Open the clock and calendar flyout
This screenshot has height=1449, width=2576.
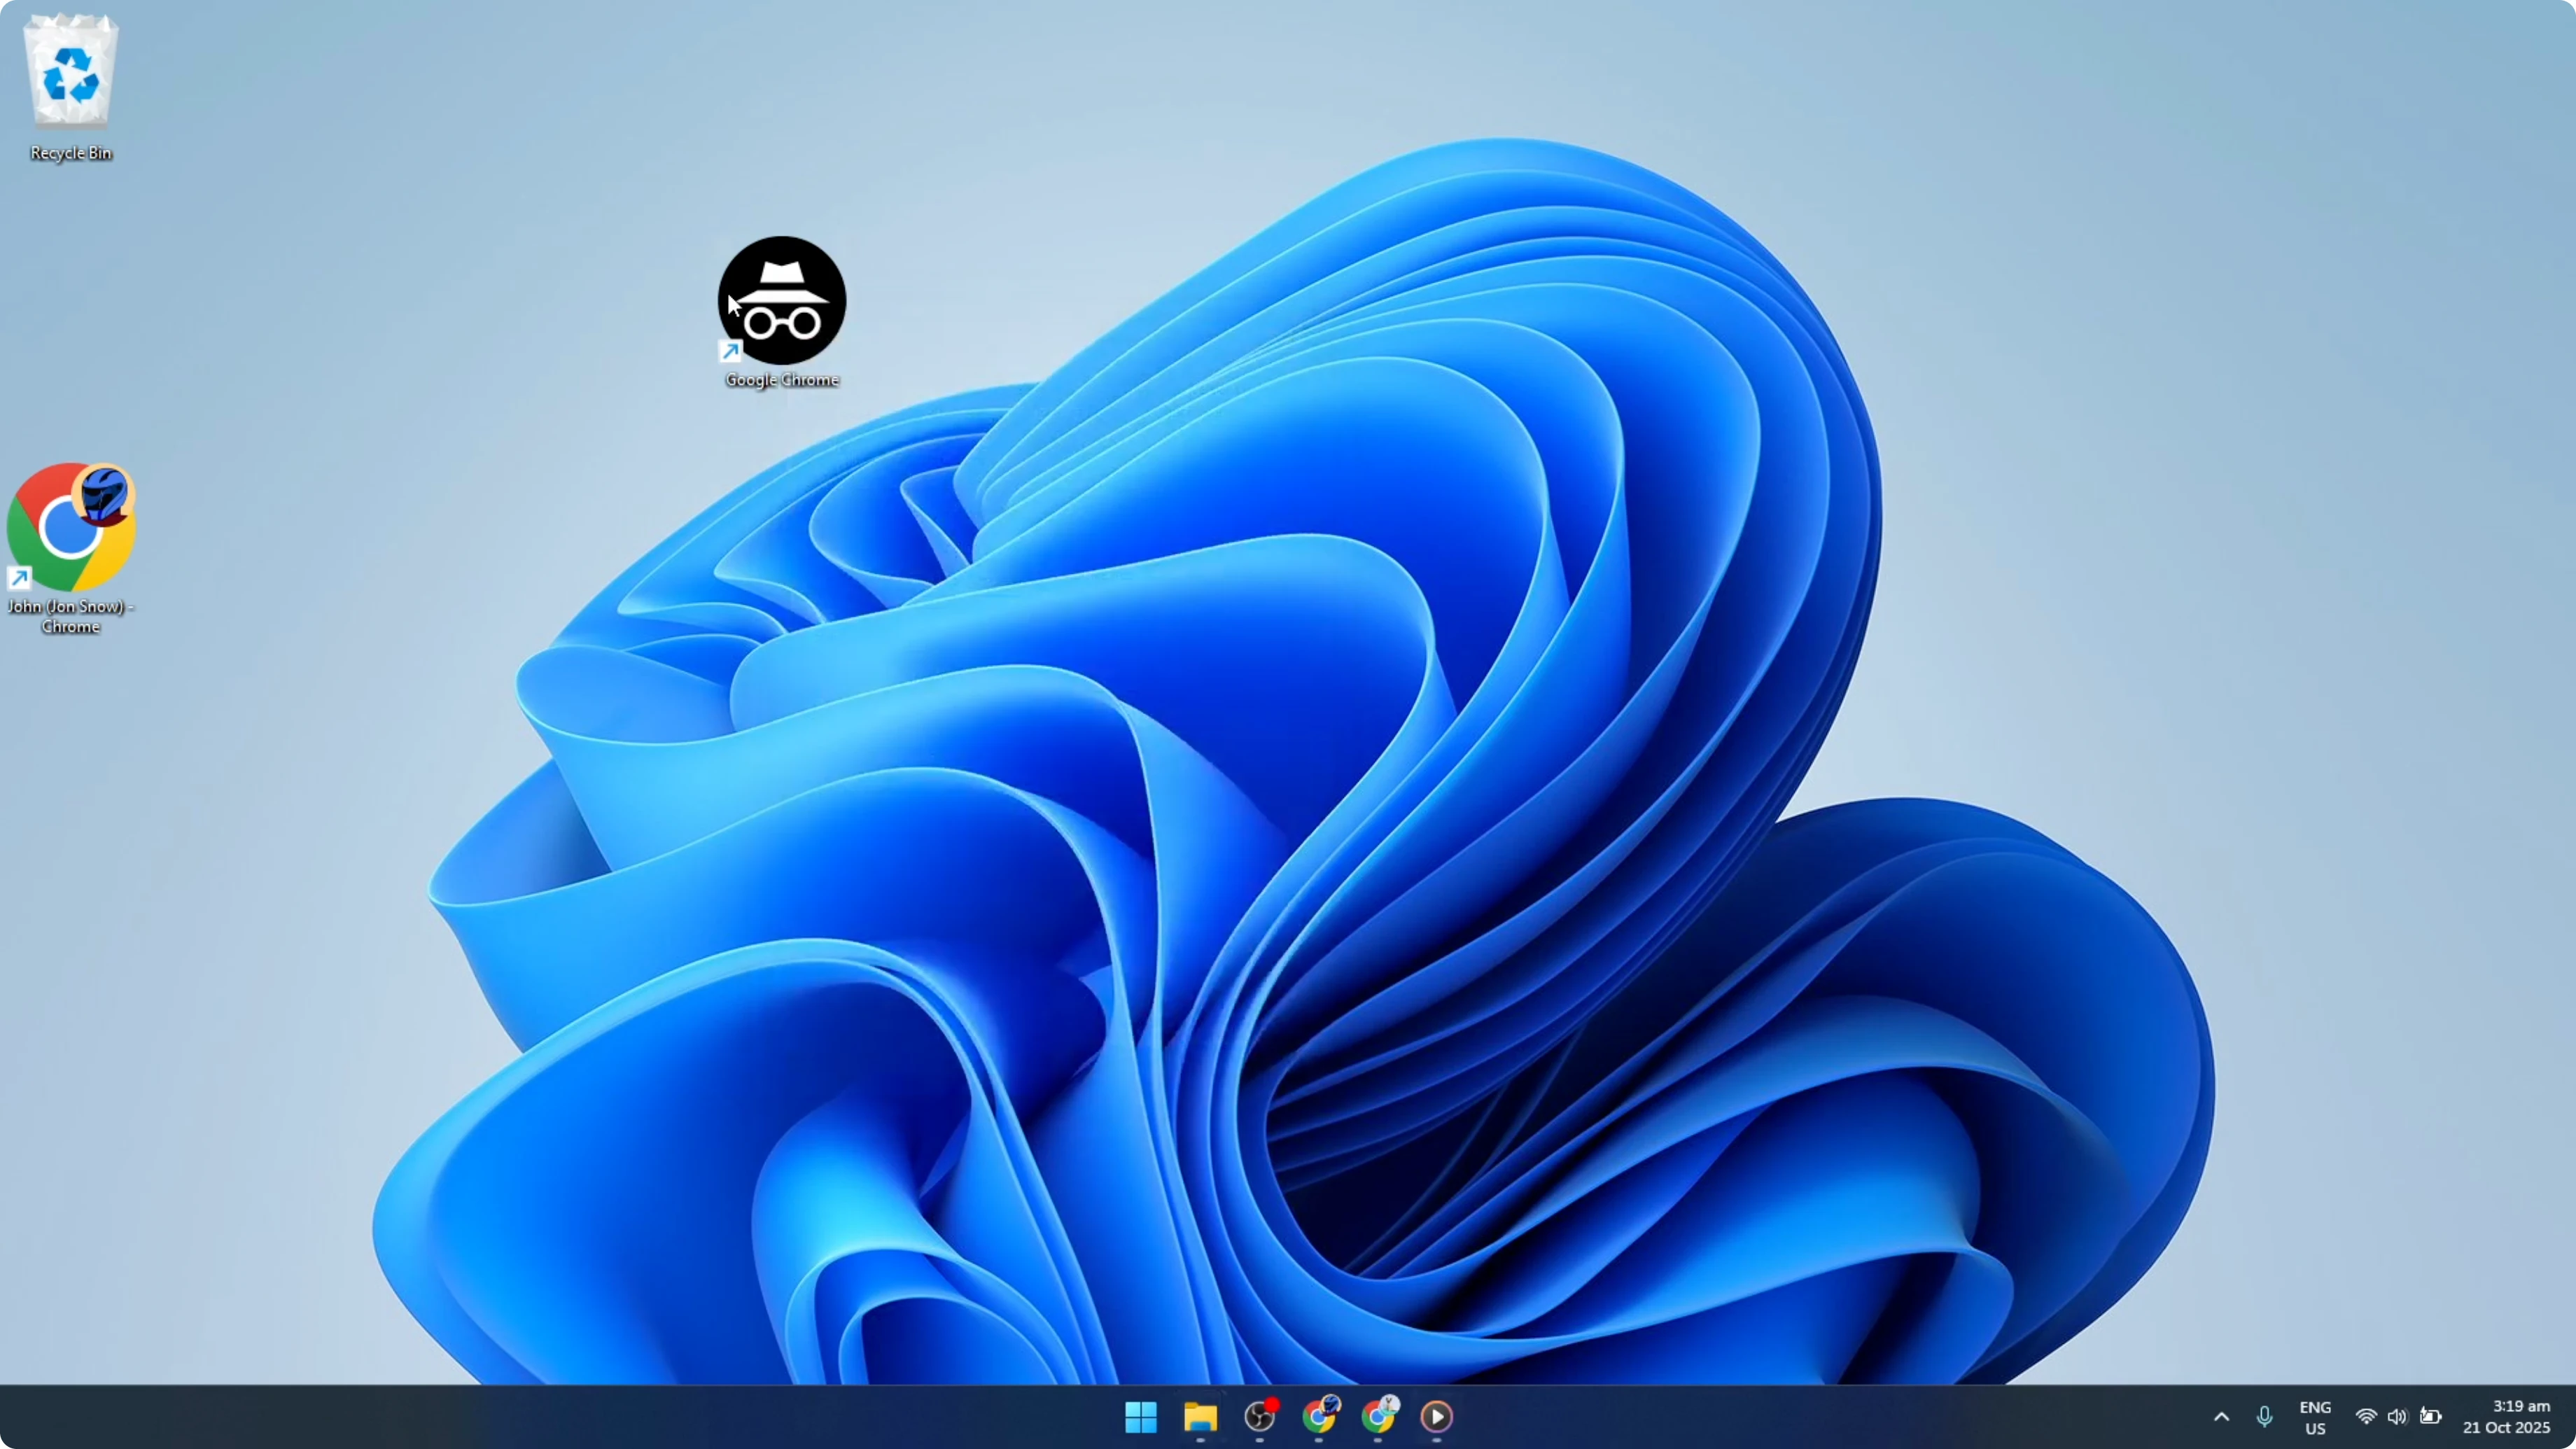(2512, 1417)
